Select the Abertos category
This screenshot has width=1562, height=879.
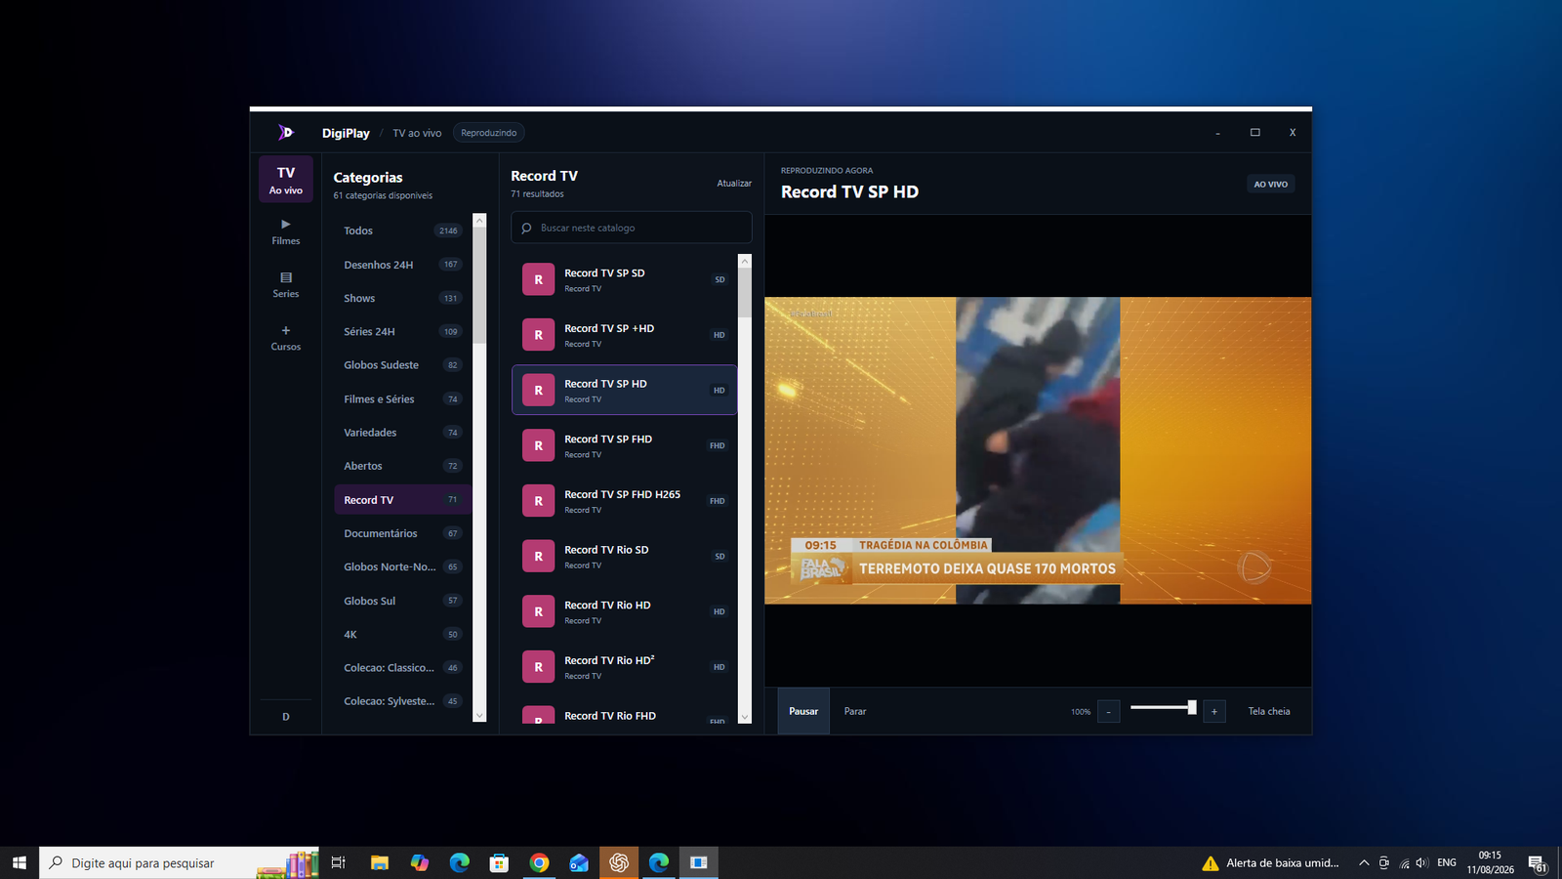tap(402, 466)
